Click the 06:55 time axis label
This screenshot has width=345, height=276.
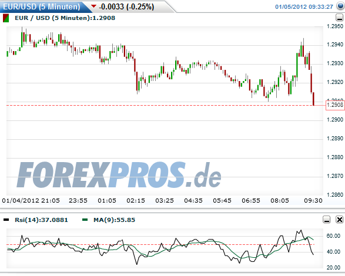[251, 201]
